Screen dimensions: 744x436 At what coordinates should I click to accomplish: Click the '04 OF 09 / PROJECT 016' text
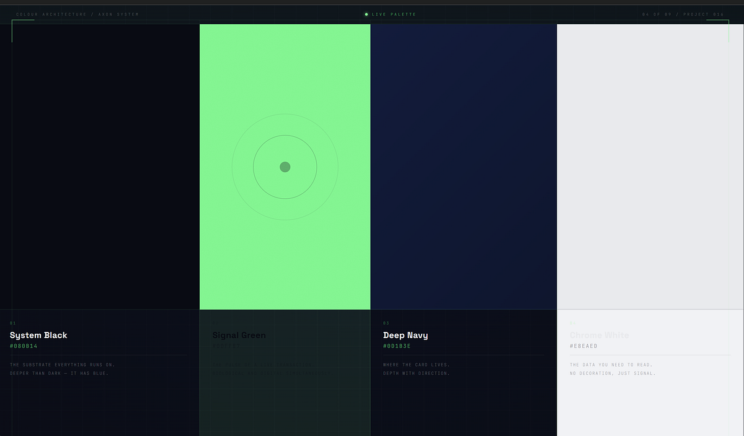point(683,14)
